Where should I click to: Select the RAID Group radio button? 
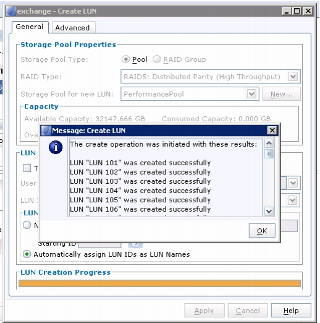tap(157, 59)
